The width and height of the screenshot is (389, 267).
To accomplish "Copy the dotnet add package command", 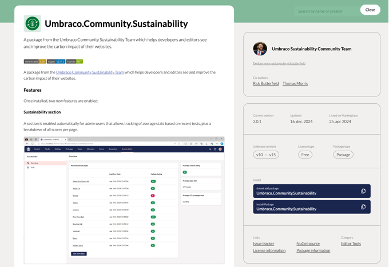I will pos(363,191).
